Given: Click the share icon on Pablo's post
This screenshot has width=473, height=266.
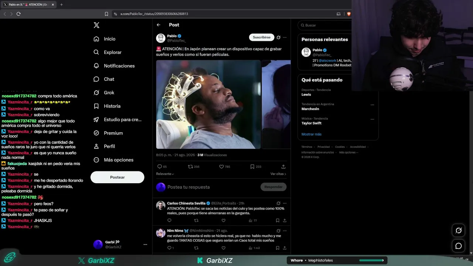Looking at the screenshot, I should (283, 167).
